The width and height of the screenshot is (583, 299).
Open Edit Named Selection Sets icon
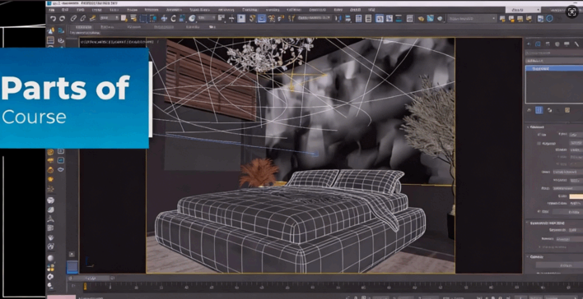click(291, 18)
